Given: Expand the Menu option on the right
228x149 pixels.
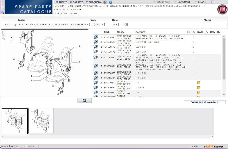Looking at the screenshot, I should [207, 20].
